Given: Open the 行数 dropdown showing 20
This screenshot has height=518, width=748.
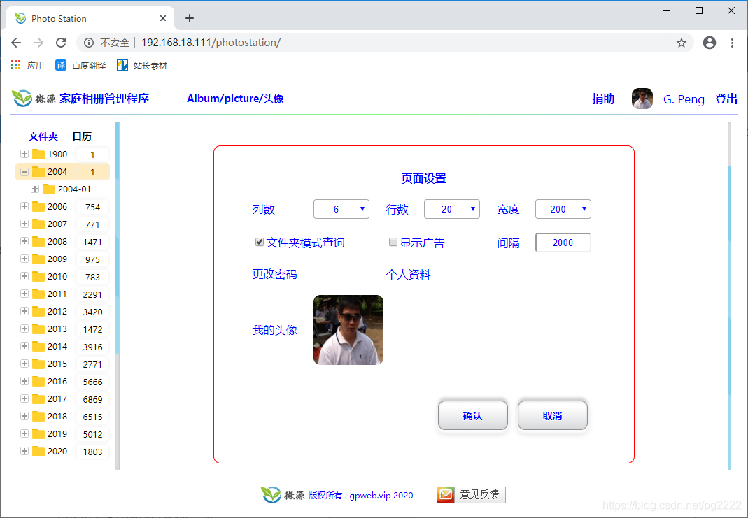Looking at the screenshot, I should pyautogui.click(x=452, y=208).
